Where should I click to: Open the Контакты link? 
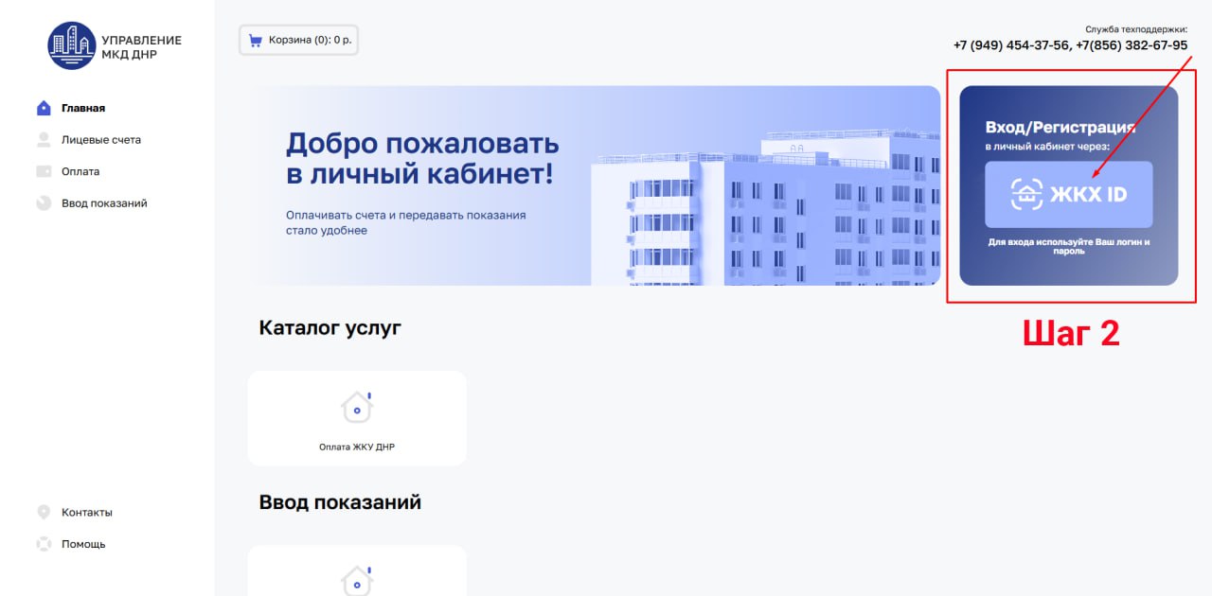click(87, 512)
